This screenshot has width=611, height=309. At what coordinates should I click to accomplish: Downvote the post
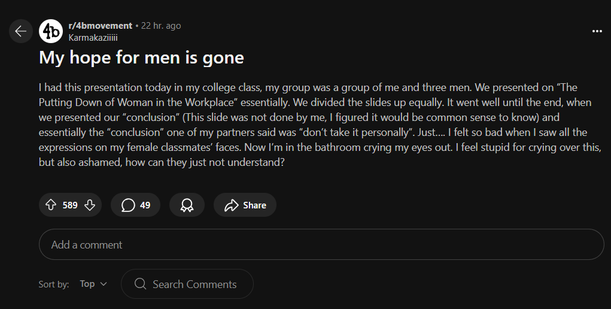coord(90,205)
